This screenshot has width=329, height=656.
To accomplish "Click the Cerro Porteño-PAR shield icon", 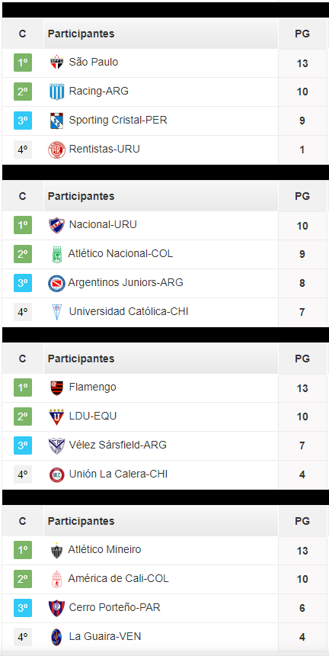I will coord(56,608).
